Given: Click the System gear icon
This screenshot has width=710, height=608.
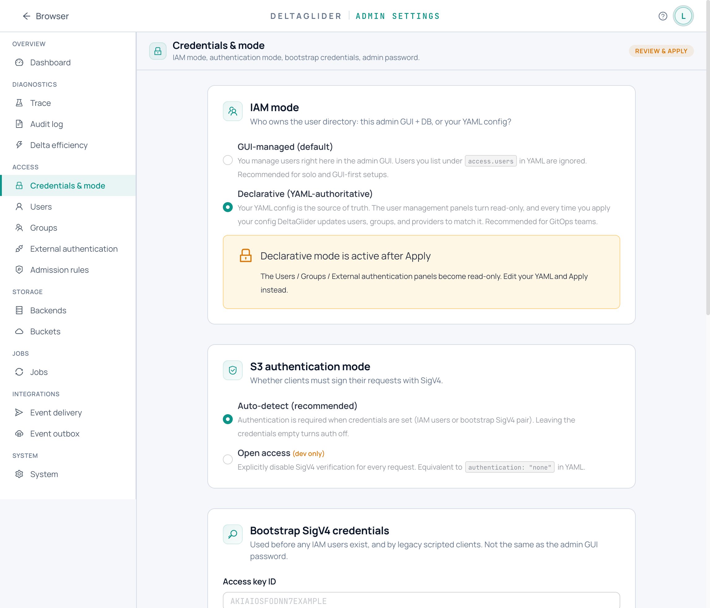Looking at the screenshot, I should [x=19, y=474].
